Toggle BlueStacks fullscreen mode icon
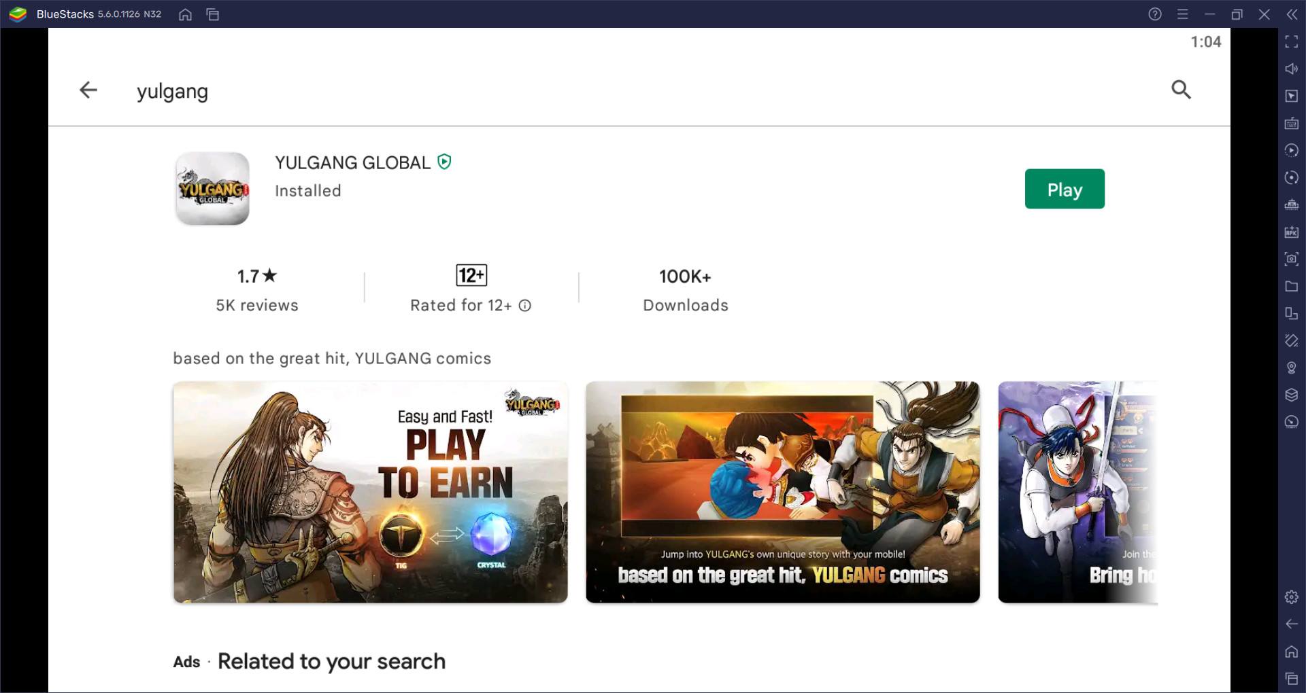Image resolution: width=1306 pixels, height=693 pixels. (x=1291, y=41)
